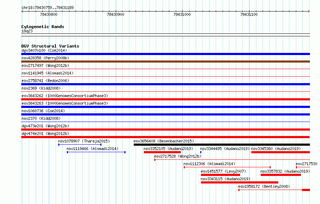
Task: Click the red nsv3357832 variant bar
Action: 281,175
